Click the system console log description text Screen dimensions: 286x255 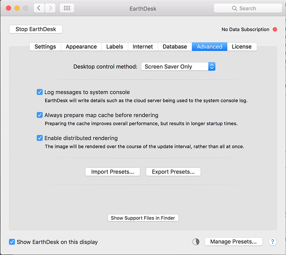tap(146, 101)
